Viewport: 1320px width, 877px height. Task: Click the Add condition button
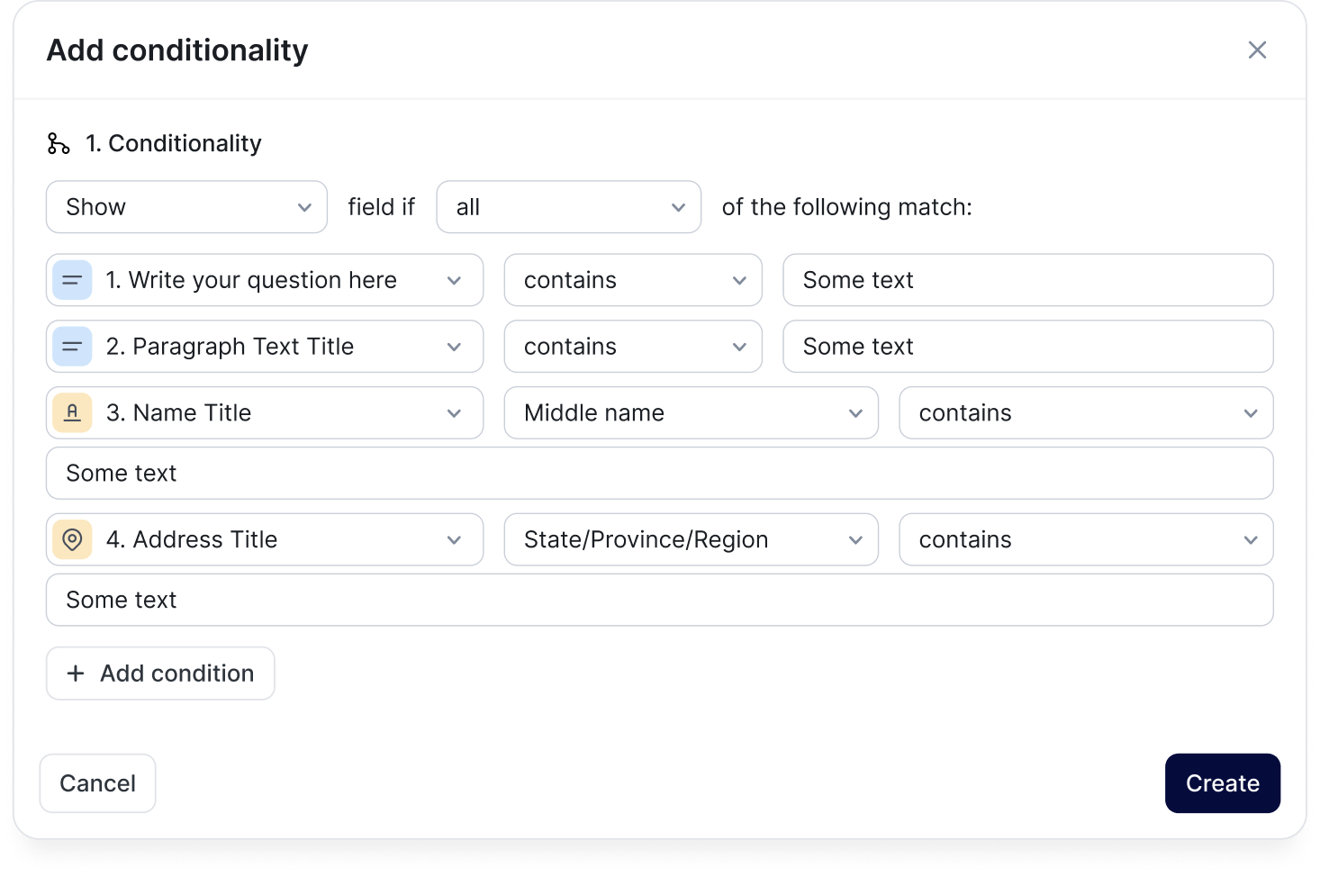[160, 674]
